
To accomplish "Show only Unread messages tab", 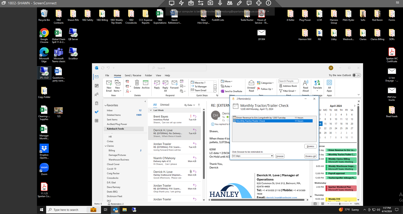I will (x=165, y=105).
